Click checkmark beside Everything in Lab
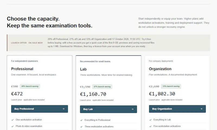217x130 pixels. point(151,120)
